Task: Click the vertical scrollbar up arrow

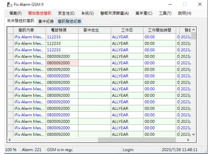Action: pos(193,30)
